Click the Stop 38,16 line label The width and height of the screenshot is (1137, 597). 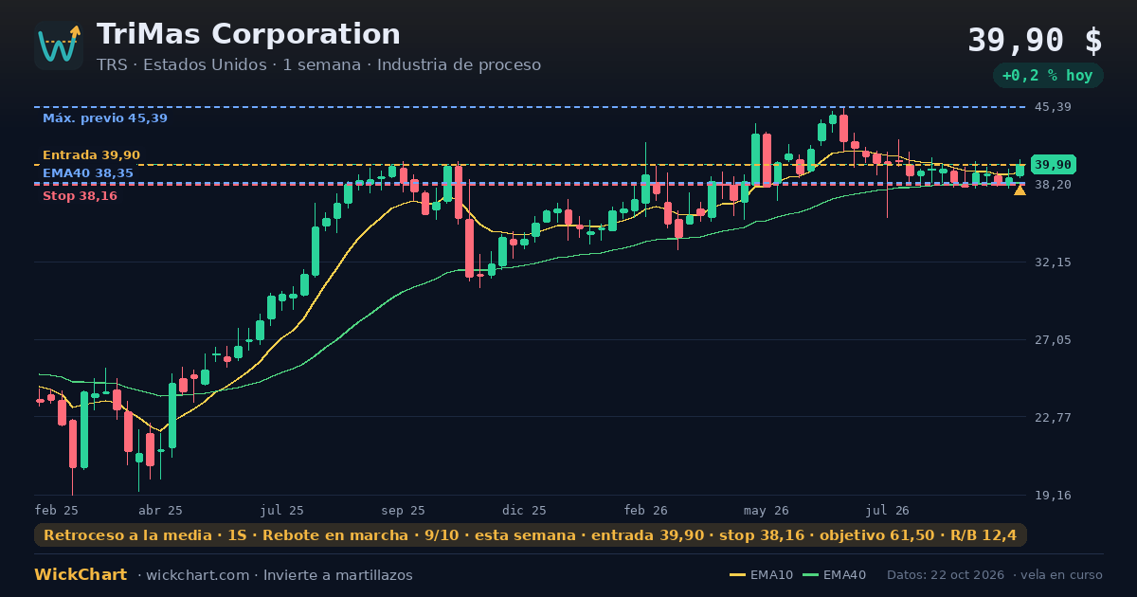click(x=80, y=196)
